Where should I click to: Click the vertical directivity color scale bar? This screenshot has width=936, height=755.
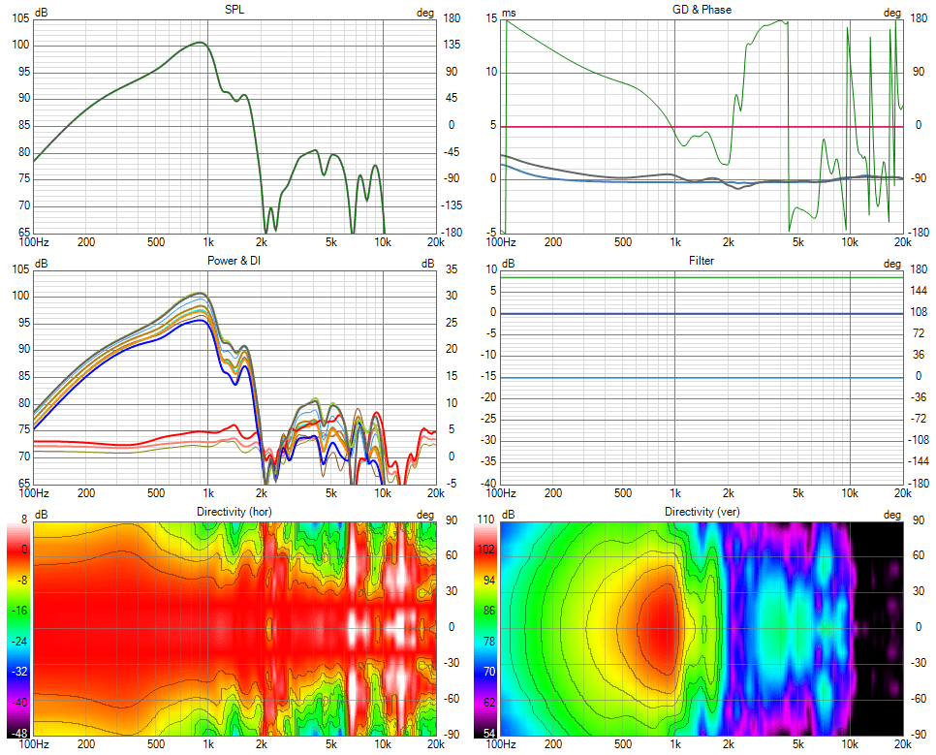tap(484, 631)
